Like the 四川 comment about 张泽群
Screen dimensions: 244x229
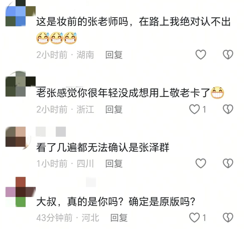tap(201, 163)
